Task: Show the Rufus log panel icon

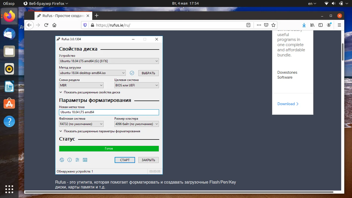Action: click(x=85, y=160)
